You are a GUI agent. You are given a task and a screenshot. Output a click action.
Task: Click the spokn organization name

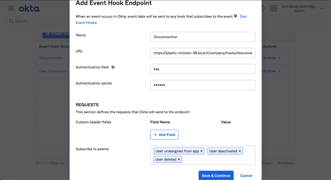pos(299,11)
